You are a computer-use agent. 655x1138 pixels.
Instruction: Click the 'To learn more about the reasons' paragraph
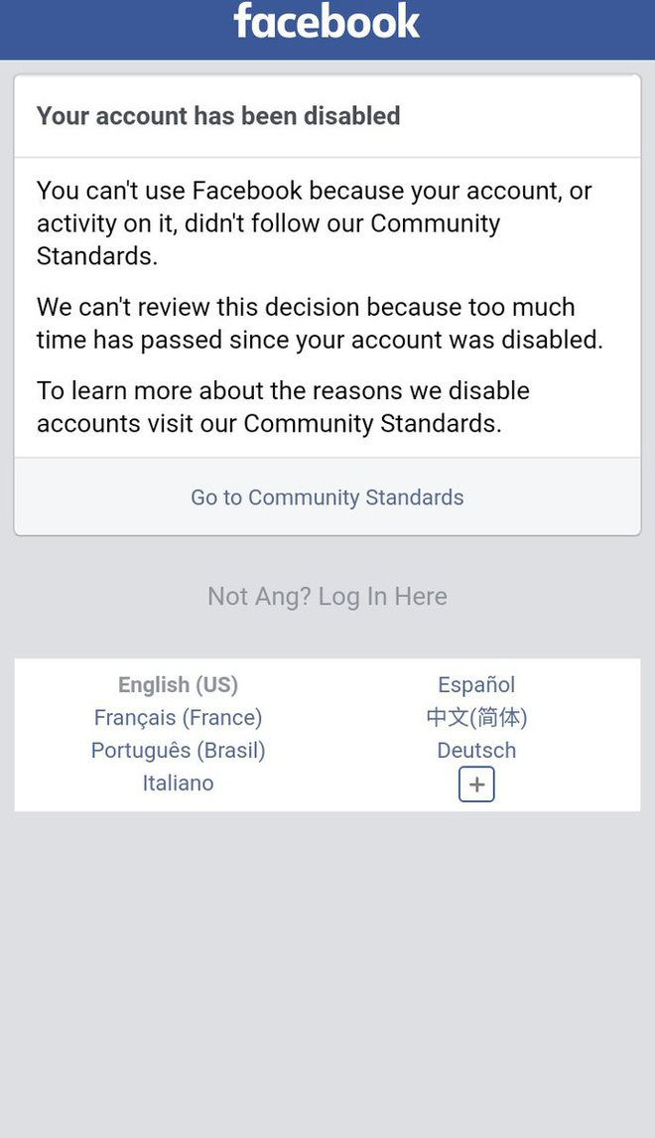point(283,406)
